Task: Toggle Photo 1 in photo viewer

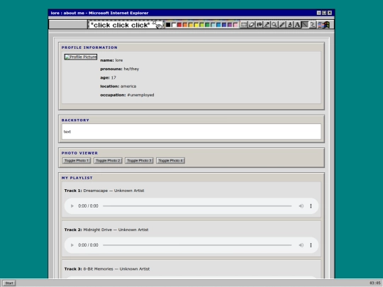Action: pyautogui.click(x=77, y=161)
